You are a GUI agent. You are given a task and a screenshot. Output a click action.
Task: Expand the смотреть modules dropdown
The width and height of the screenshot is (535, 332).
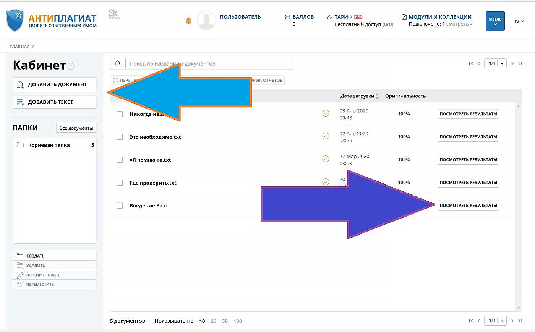[459, 24]
